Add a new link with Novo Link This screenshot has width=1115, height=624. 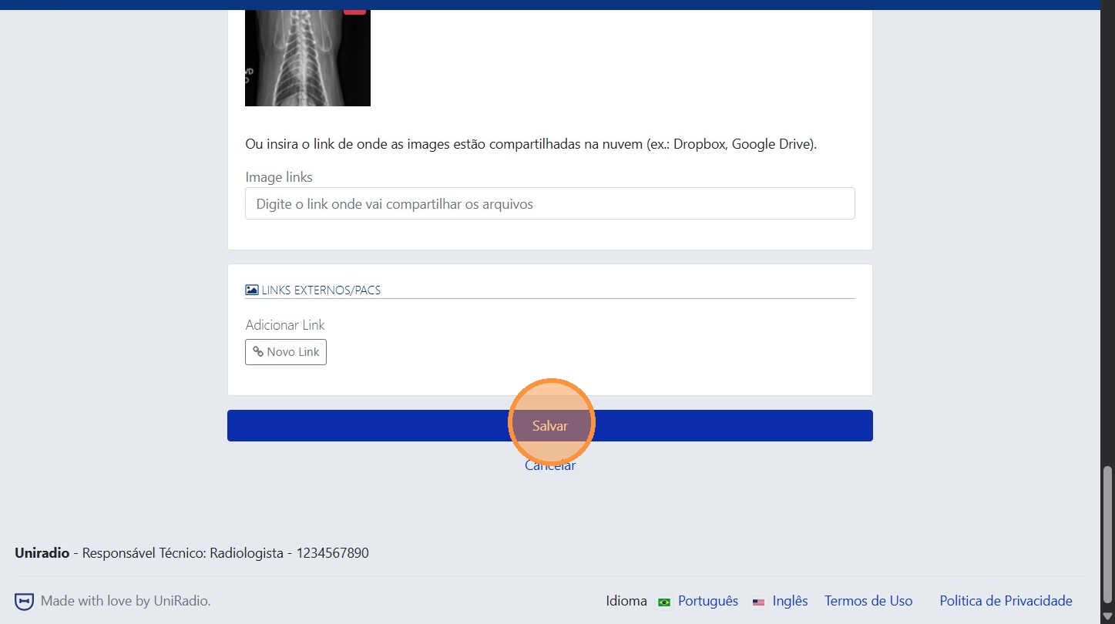286,352
